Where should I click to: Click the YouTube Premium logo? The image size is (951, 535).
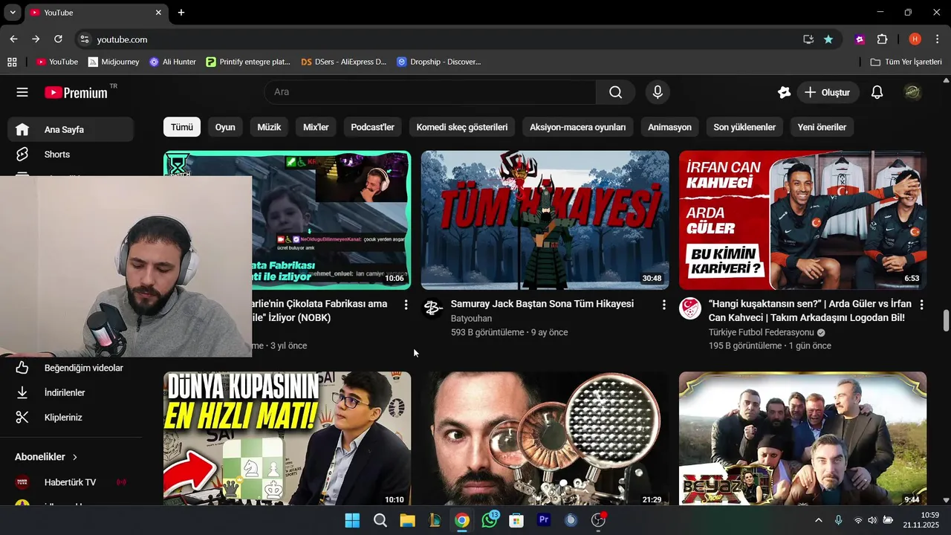point(77,92)
